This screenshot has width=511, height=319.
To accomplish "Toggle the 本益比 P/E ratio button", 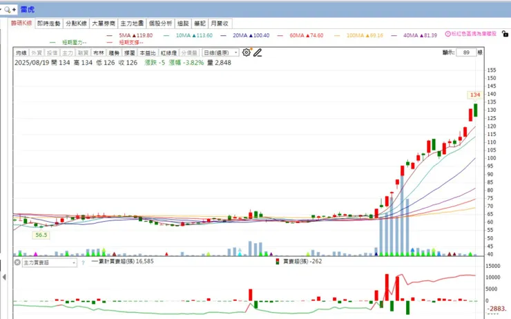I will [148, 52].
